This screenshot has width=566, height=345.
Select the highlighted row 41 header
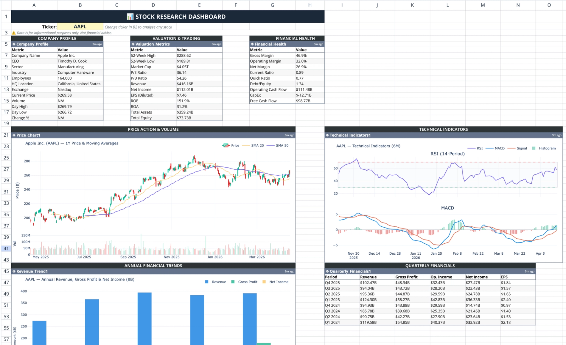click(x=6, y=248)
